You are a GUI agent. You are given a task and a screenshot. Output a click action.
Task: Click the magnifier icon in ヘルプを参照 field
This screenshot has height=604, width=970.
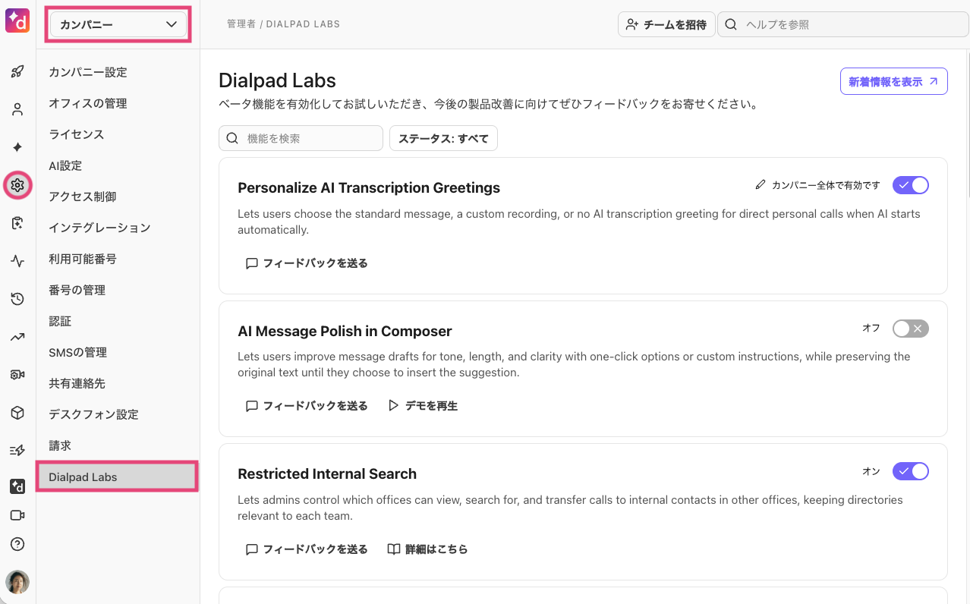point(731,24)
